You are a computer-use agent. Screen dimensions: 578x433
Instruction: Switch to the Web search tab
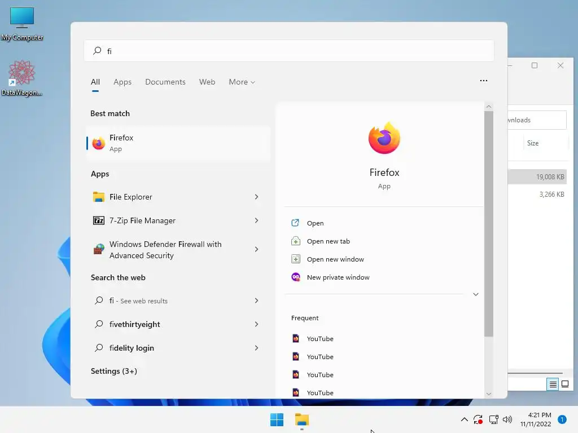click(207, 82)
